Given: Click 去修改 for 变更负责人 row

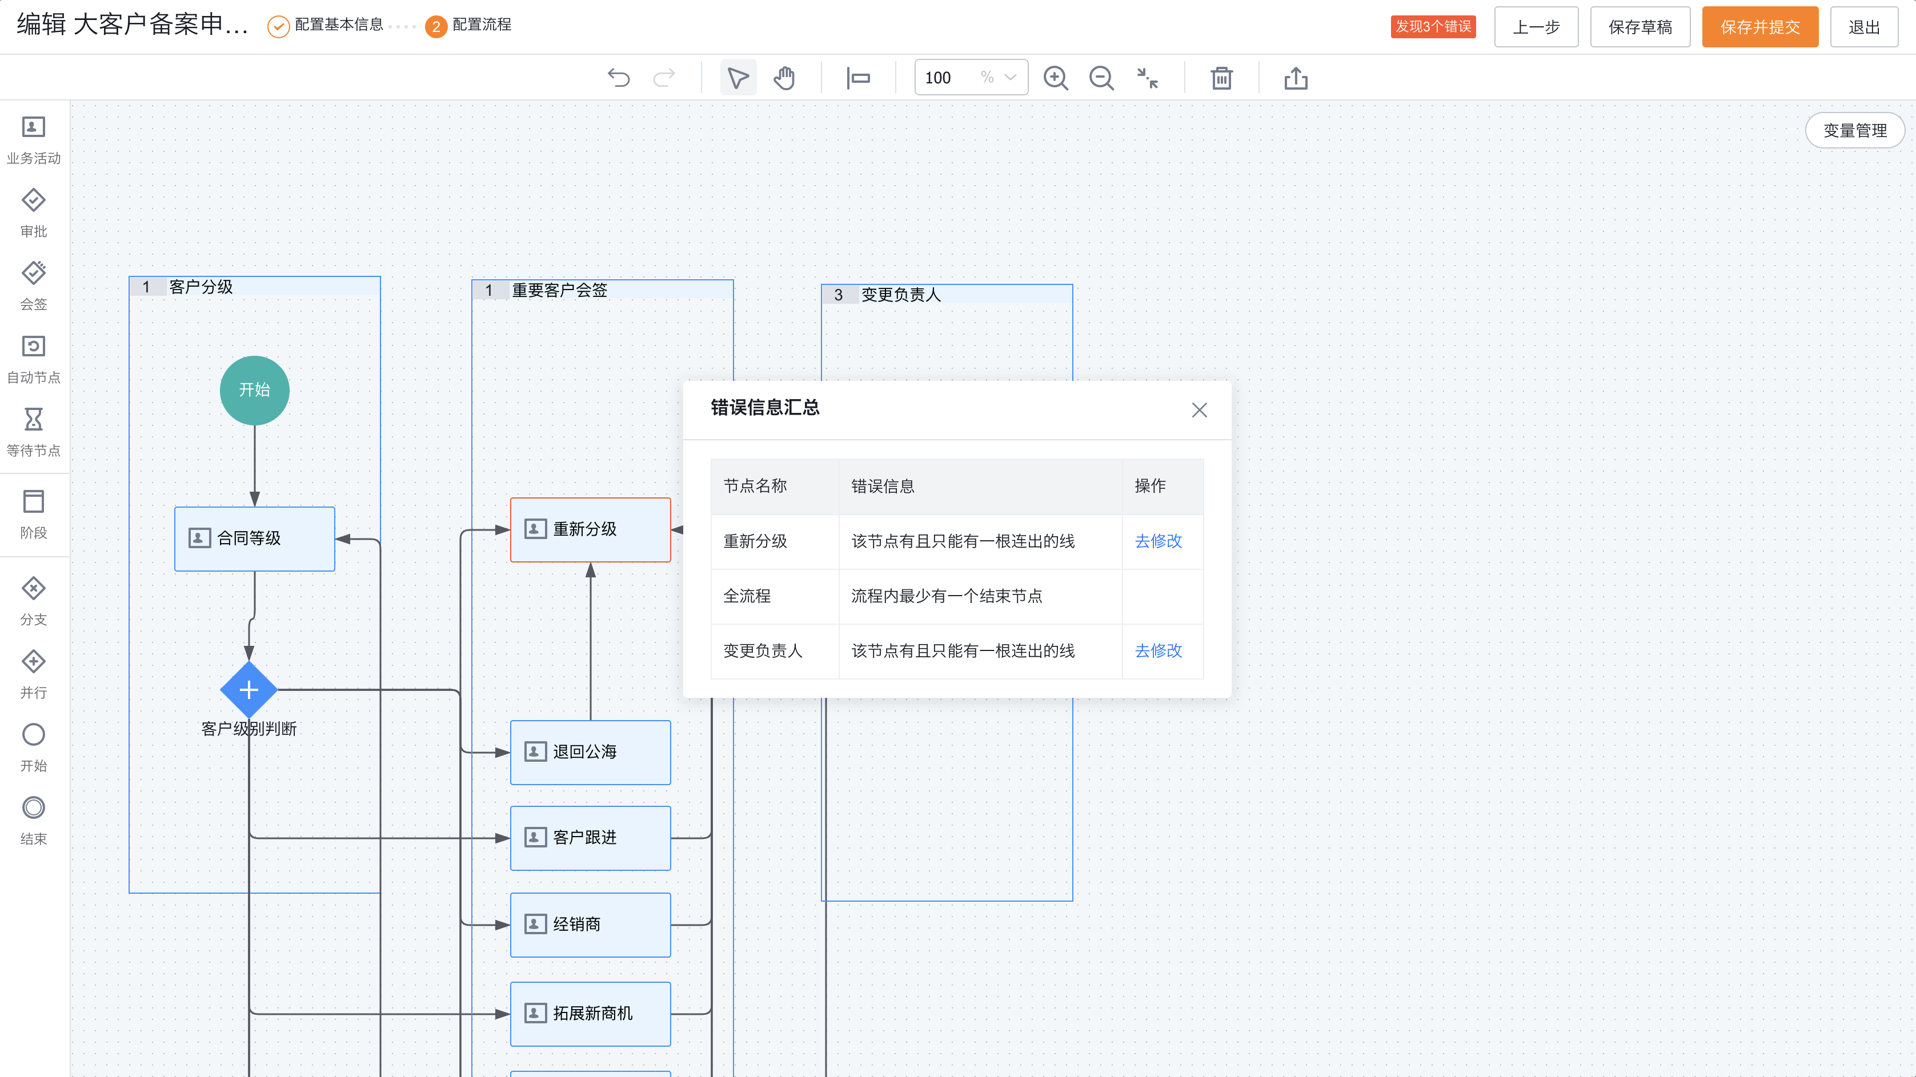Looking at the screenshot, I should point(1158,650).
